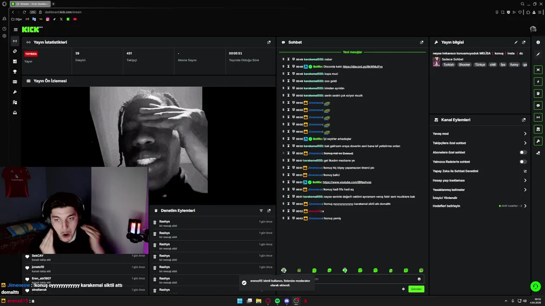Pop out the Denetim Eylemleri panel
The height and width of the screenshot is (306, 545).
(269, 211)
